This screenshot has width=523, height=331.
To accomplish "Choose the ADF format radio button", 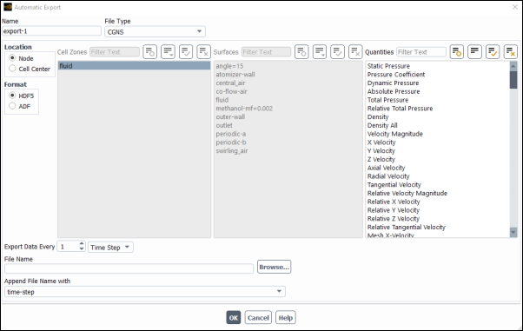I will (12, 106).
